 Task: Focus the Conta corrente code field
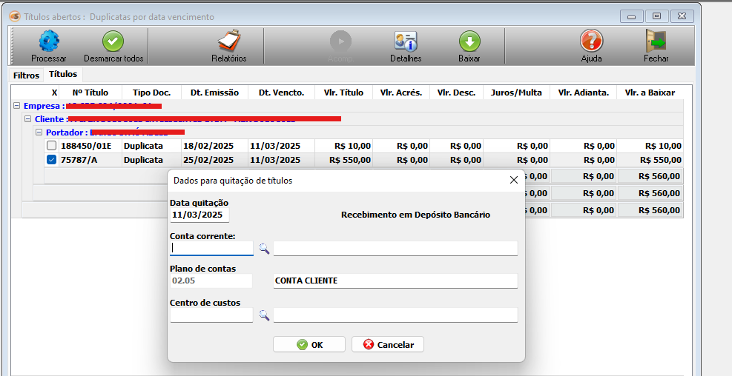pos(211,249)
